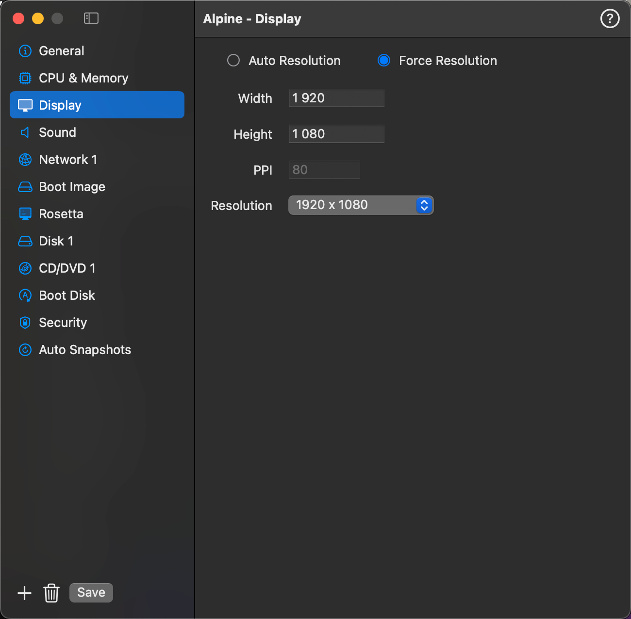
Task: Select Disk 1 in sidebar
Action: click(56, 241)
